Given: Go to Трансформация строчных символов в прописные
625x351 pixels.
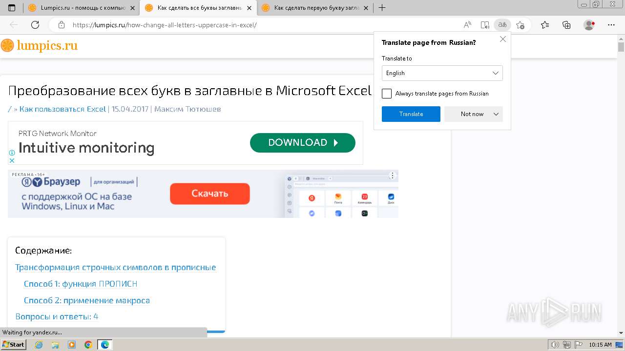Looking at the screenshot, I should point(115,268).
